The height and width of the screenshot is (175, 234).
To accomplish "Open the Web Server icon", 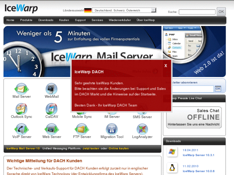I will click(x=51, y=129).
